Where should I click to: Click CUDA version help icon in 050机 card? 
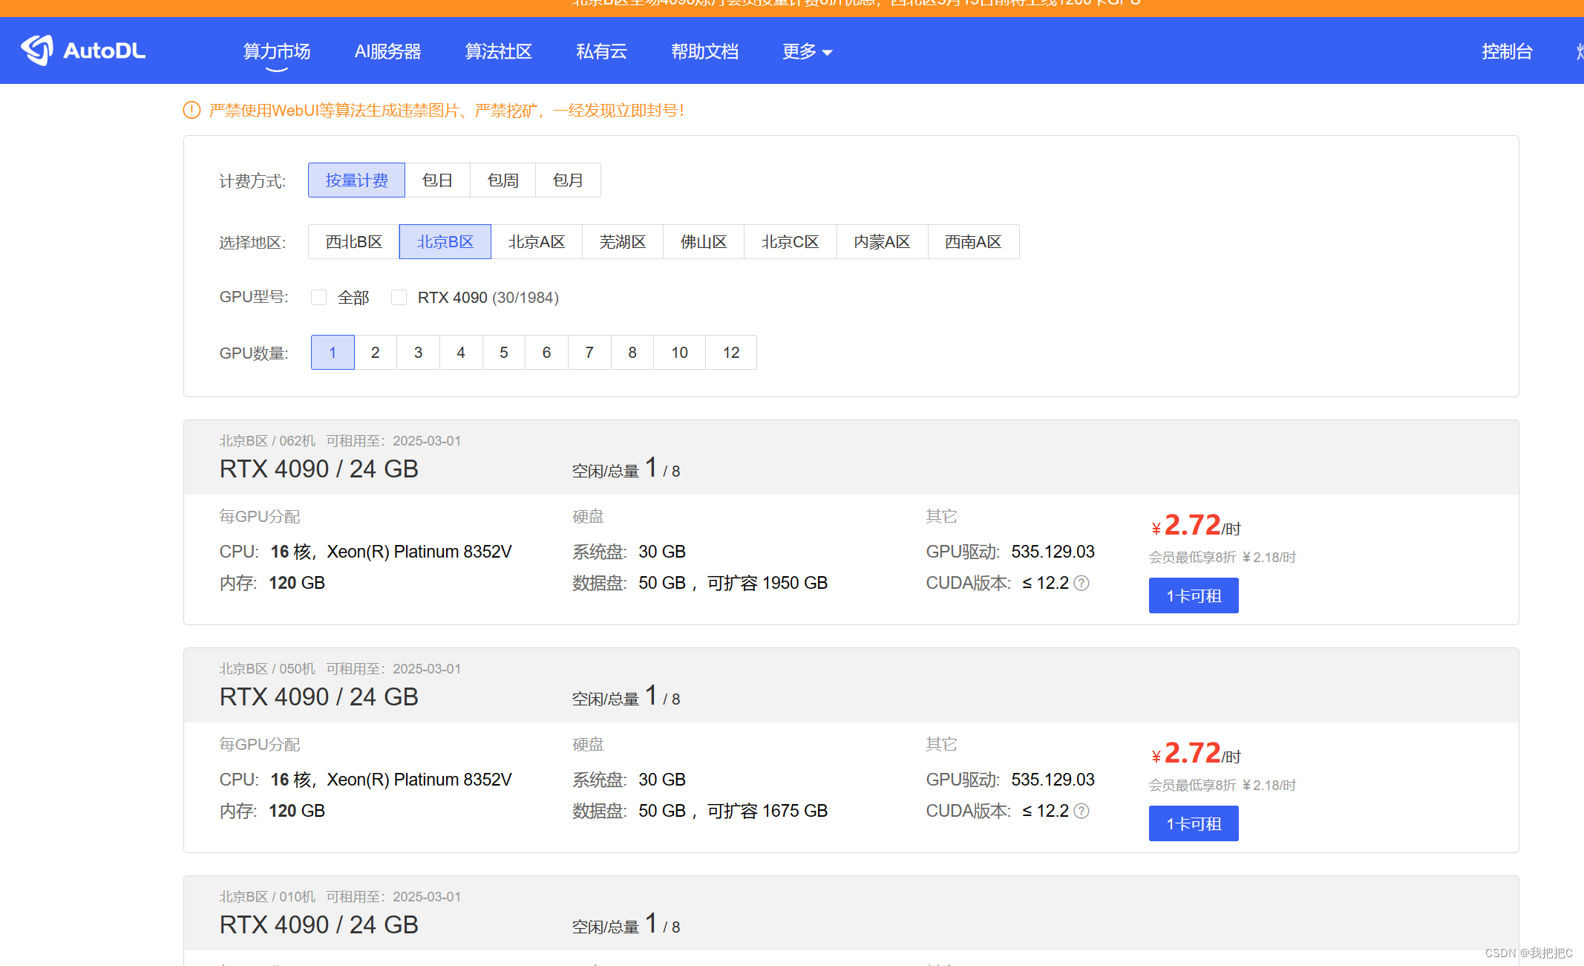tap(1081, 812)
